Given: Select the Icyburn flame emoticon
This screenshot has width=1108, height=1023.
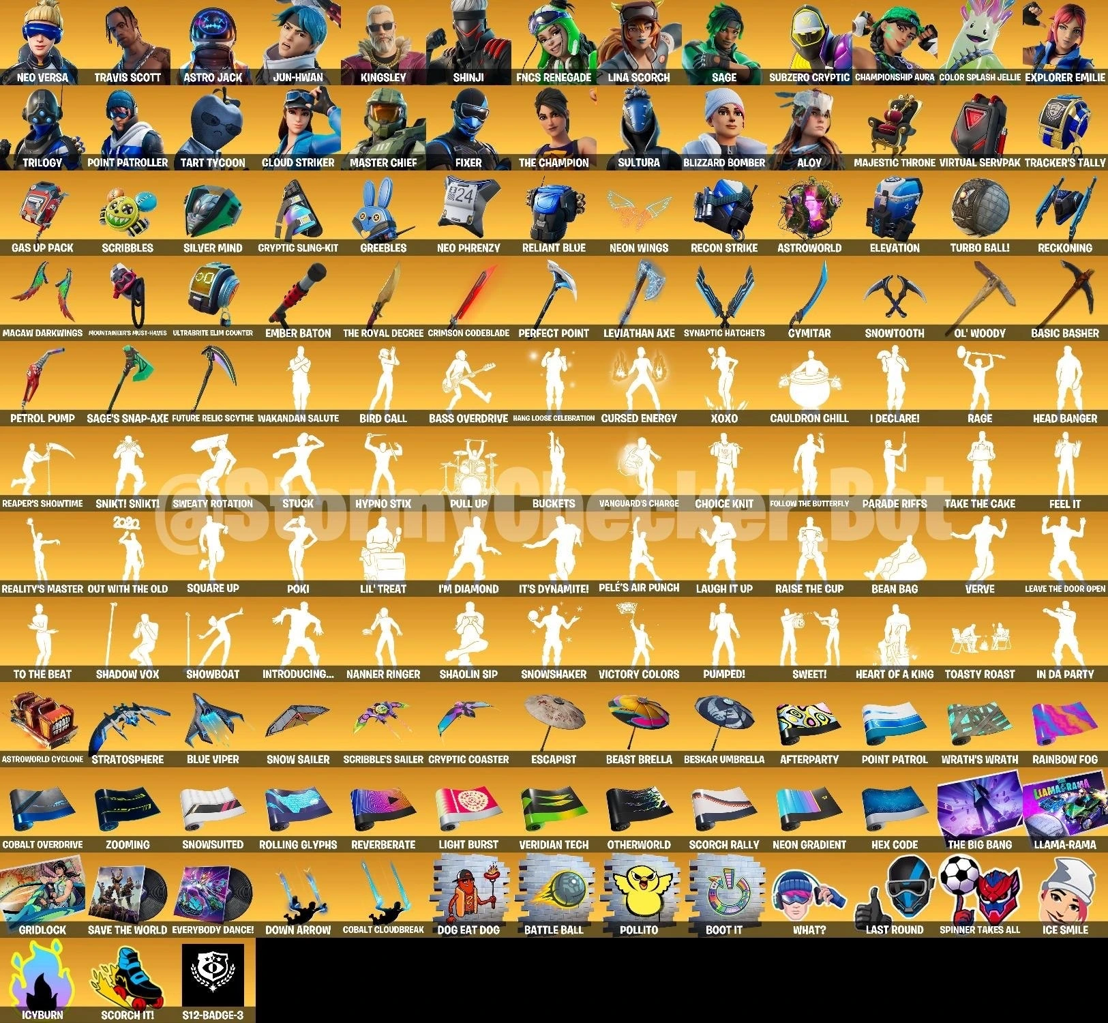Looking at the screenshot, I should click(42, 980).
